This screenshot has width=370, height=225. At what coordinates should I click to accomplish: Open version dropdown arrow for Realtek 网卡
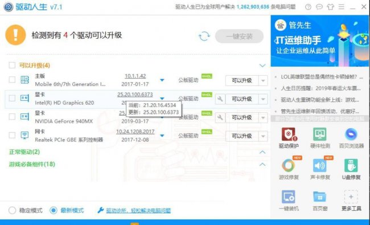tap(162, 136)
